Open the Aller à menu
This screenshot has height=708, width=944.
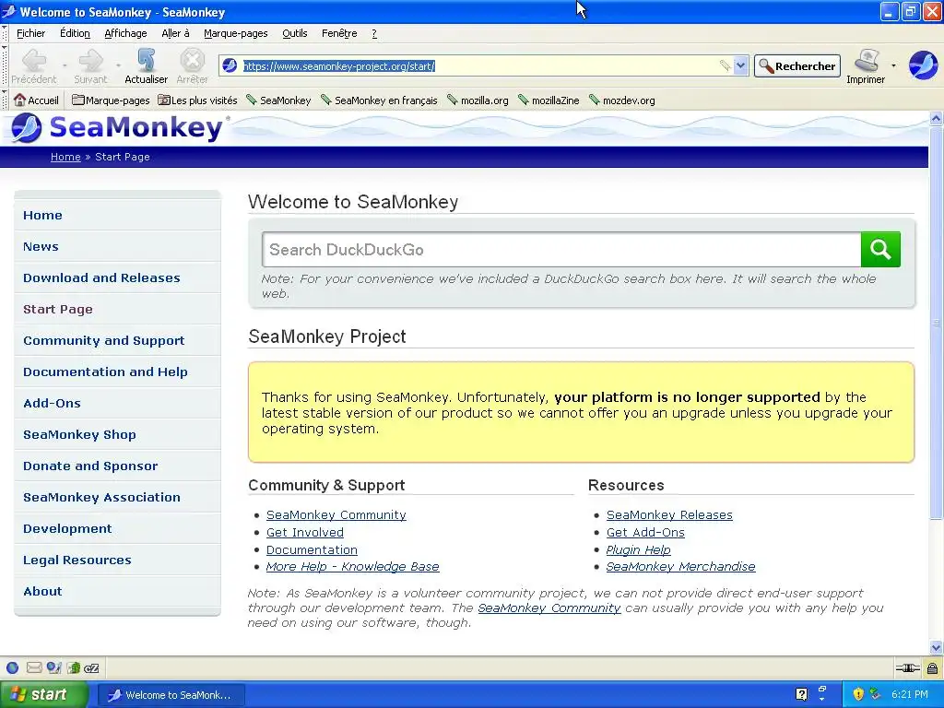coord(175,34)
